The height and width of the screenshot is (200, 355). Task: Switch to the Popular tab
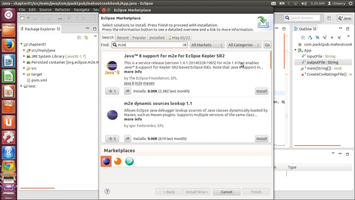pyautogui.click(x=139, y=37)
